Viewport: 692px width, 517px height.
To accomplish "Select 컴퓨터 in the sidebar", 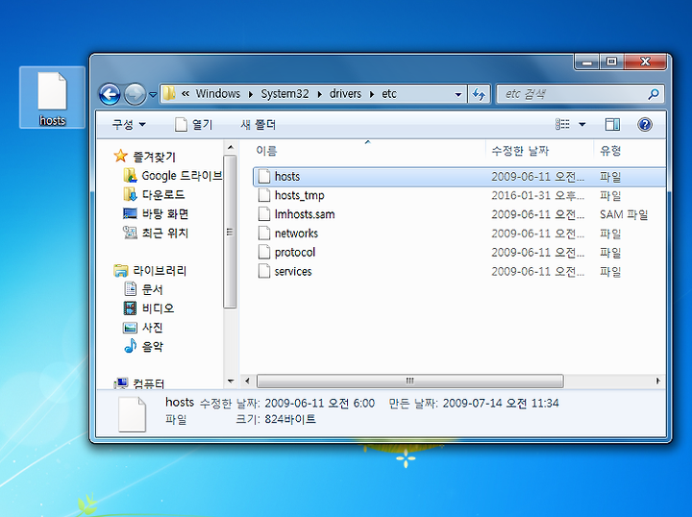I will pos(149,383).
